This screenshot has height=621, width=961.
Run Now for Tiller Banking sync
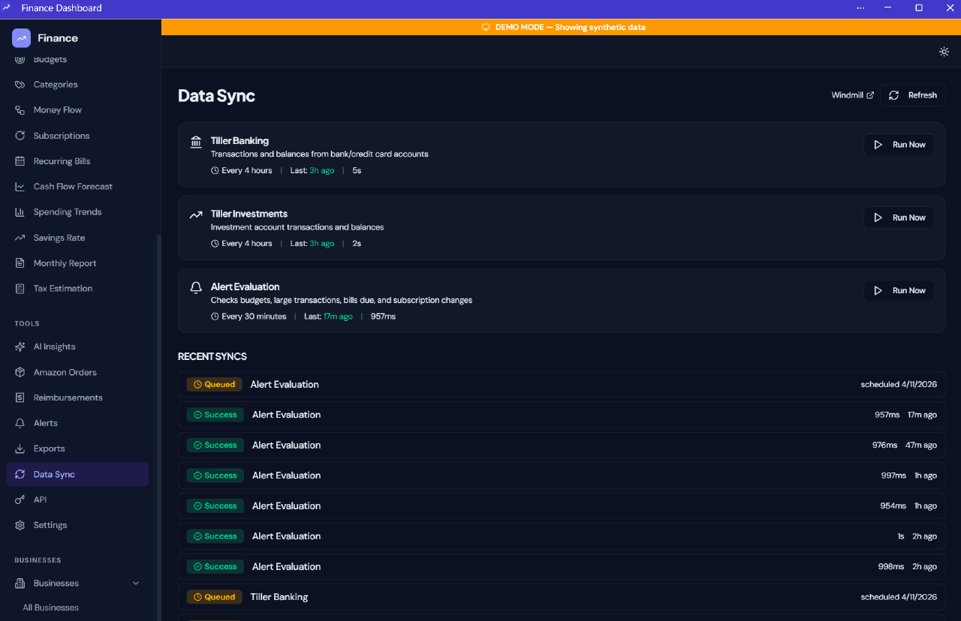click(899, 144)
